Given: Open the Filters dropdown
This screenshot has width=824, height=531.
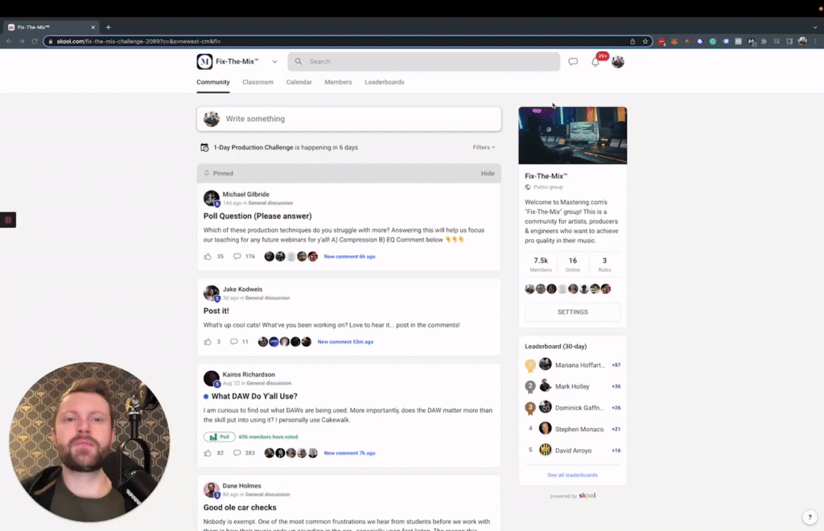Looking at the screenshot, I should pos(484,147).
